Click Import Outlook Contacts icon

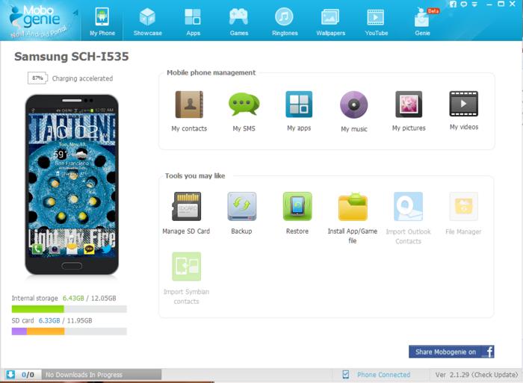pyautogui.click(x=408, y=206)
